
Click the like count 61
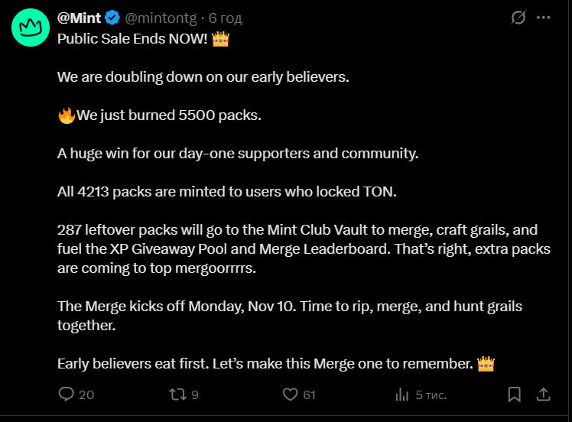(x=309, y=394)
